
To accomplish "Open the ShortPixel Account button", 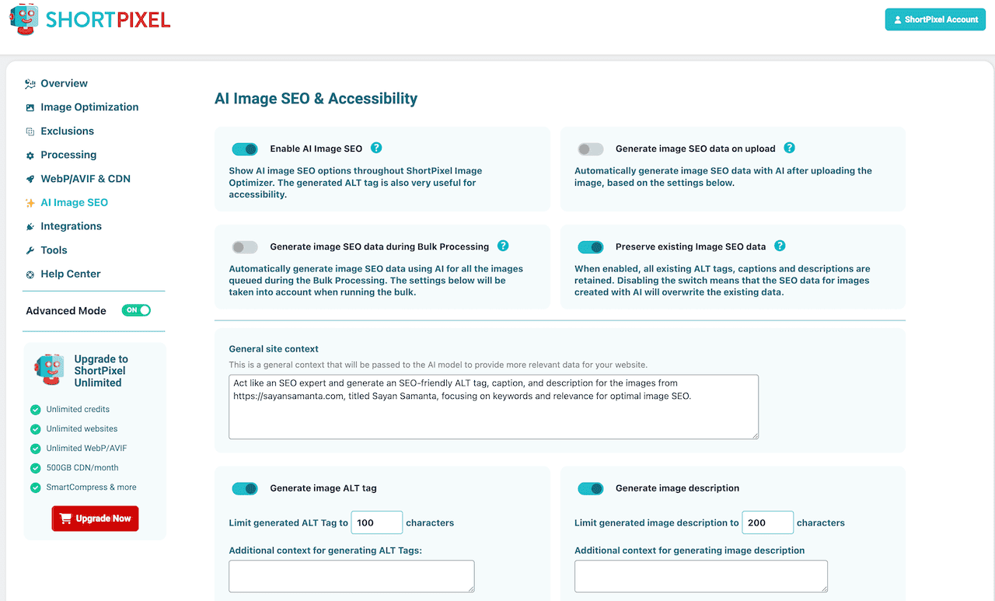I will click(x=934, y=19).
